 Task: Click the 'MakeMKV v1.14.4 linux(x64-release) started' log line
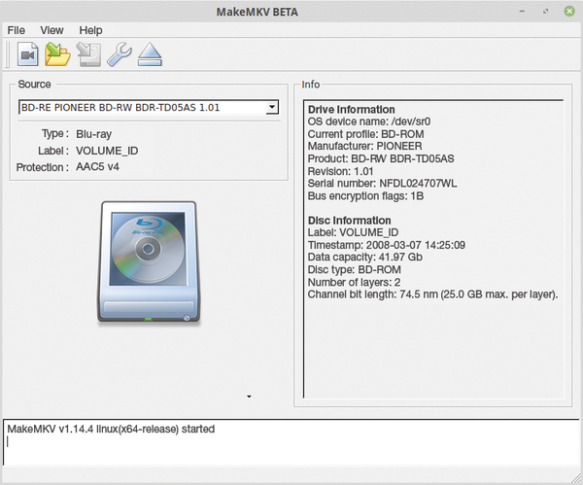(111, 429)
